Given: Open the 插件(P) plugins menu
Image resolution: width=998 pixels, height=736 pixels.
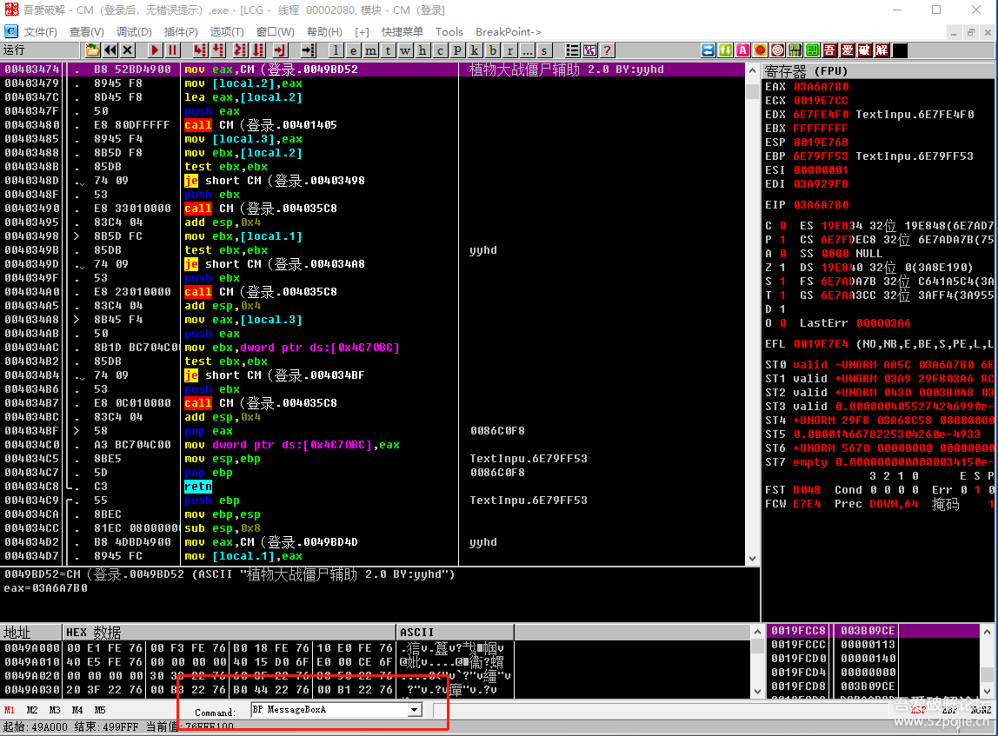Looking at the screenshot, I should point(182,31).
